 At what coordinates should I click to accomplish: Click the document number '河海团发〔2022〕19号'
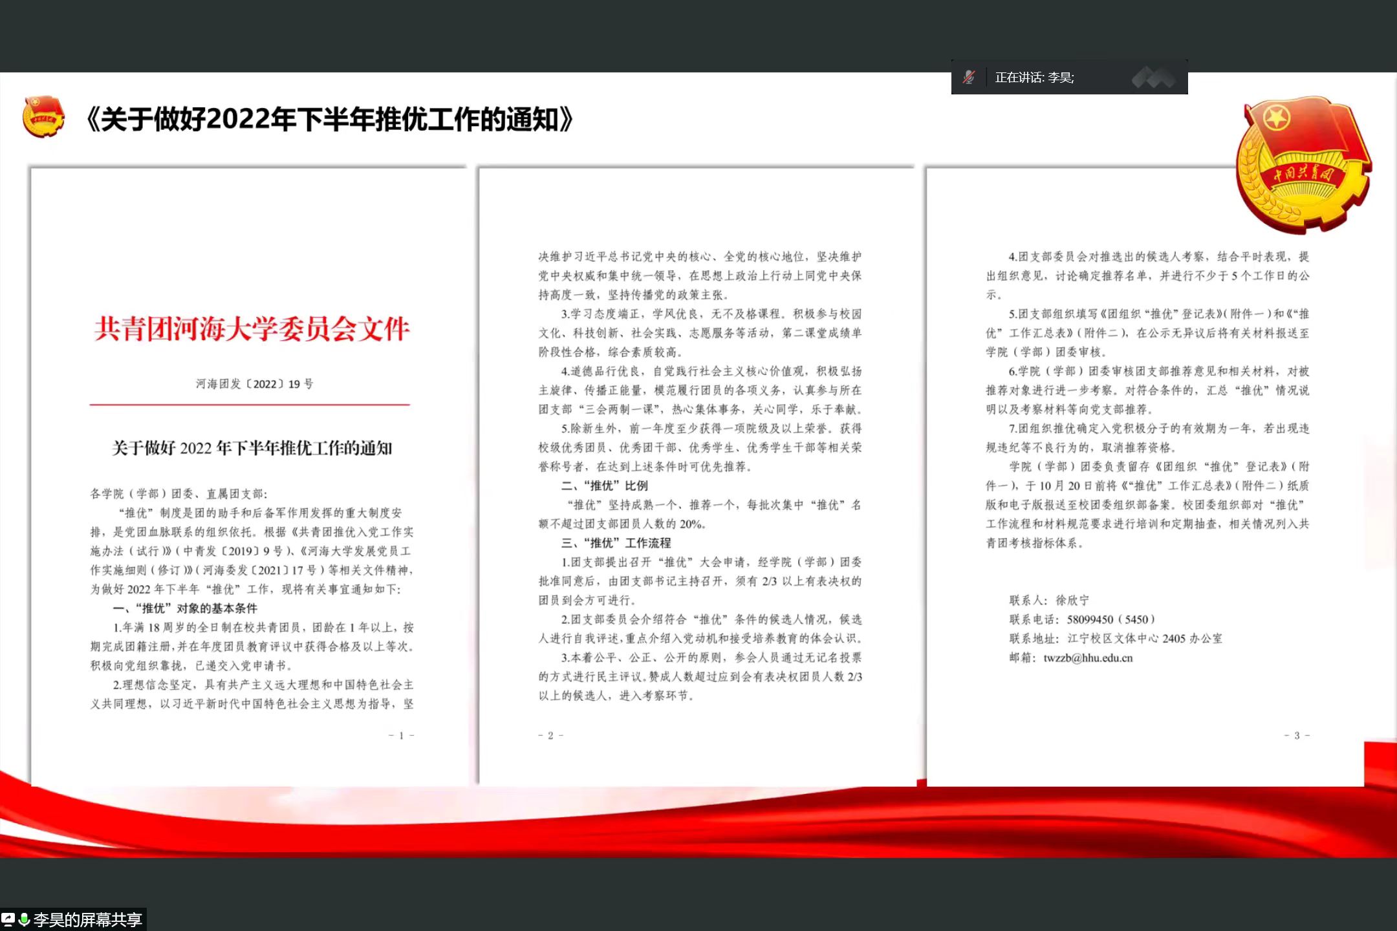click(254, 384)
